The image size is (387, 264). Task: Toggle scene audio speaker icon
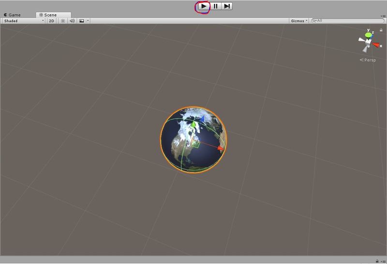[x=72, y=21]
